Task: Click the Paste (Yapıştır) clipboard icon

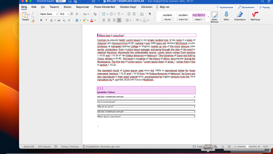Action: 25,15
